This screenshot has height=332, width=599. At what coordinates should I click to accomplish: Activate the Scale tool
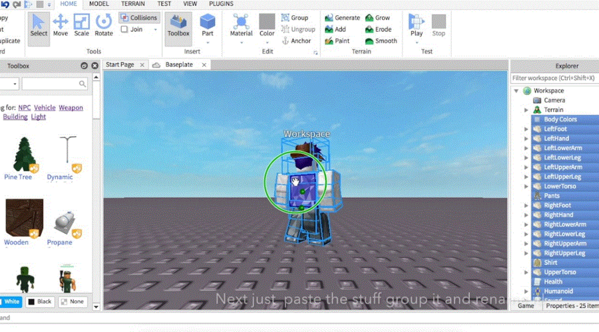coord(81,26)
